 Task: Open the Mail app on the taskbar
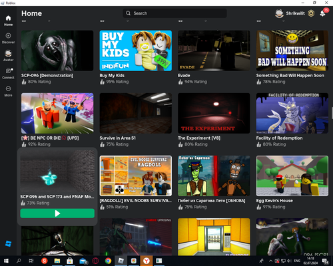click(x=83, y=261)
